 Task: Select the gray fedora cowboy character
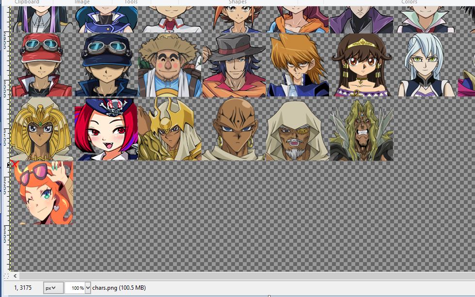pyautogui.click(x=234, y=65)
